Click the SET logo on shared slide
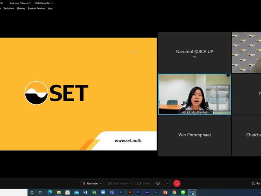 tap(56, 93)
